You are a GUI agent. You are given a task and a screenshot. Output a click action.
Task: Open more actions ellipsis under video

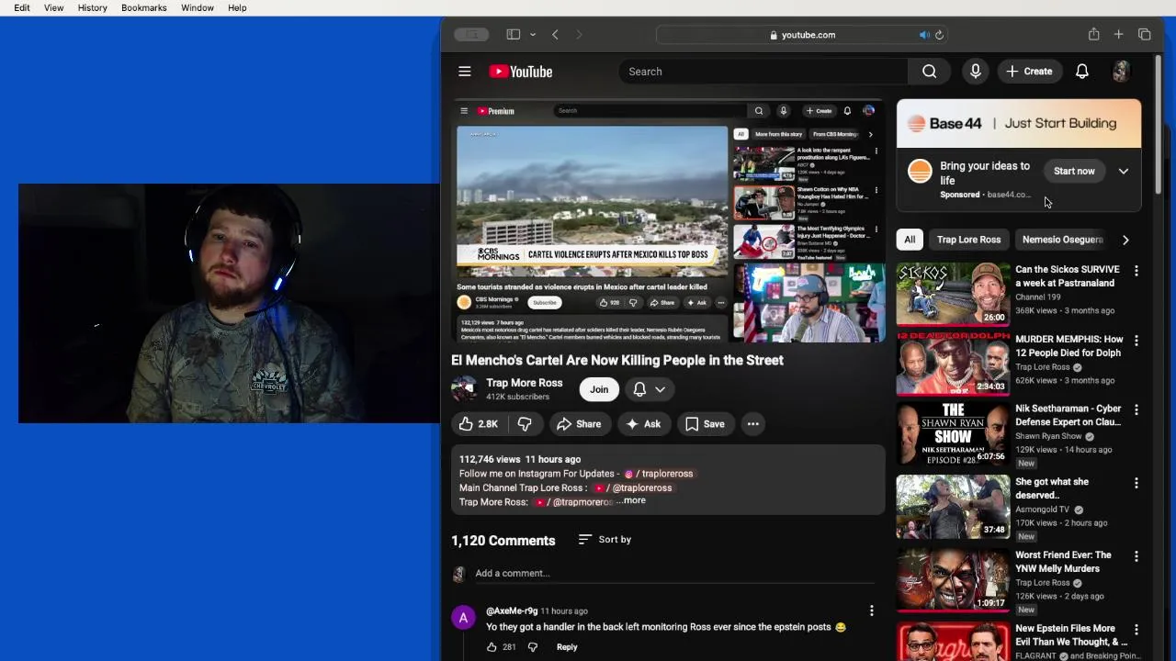pyautogui.click(x=752, y=424)
